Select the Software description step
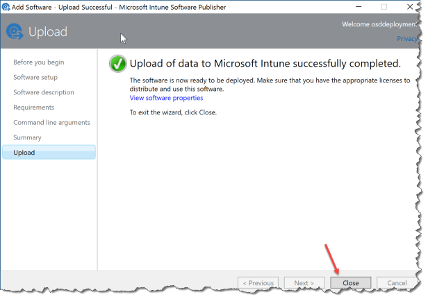Viewport: 428px width, 299px height. pos(44,92)
